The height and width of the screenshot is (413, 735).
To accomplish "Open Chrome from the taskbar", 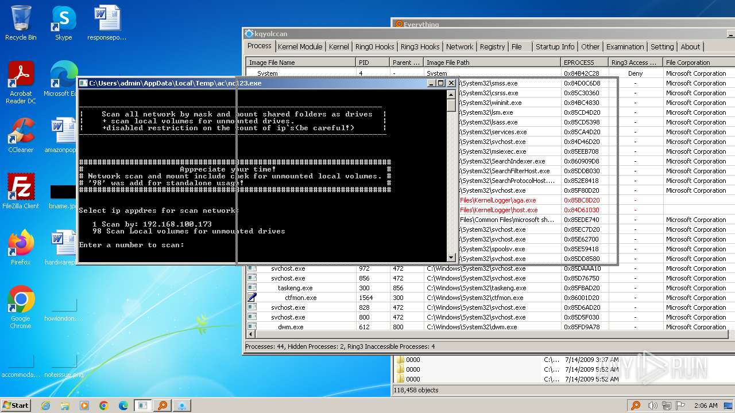I will point(104,406).
